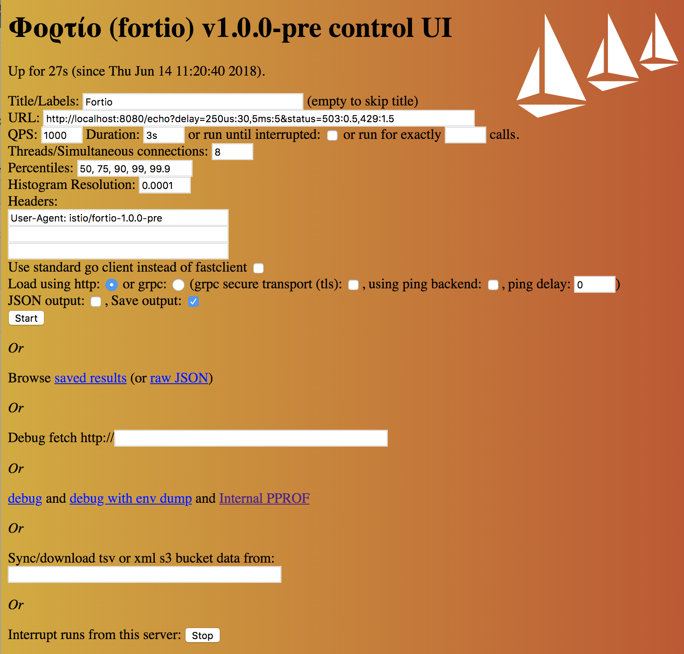Click the Duration field showing 3s

(164, 135)
